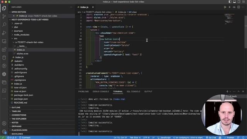Open the Remote Explorer view
Image resolution: width=247 pixels, height=139 pixels.
pos(4,41)
